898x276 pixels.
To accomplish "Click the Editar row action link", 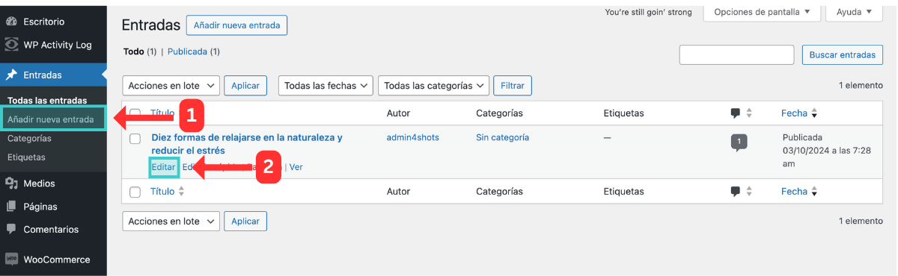I will [x=163, y=167].
